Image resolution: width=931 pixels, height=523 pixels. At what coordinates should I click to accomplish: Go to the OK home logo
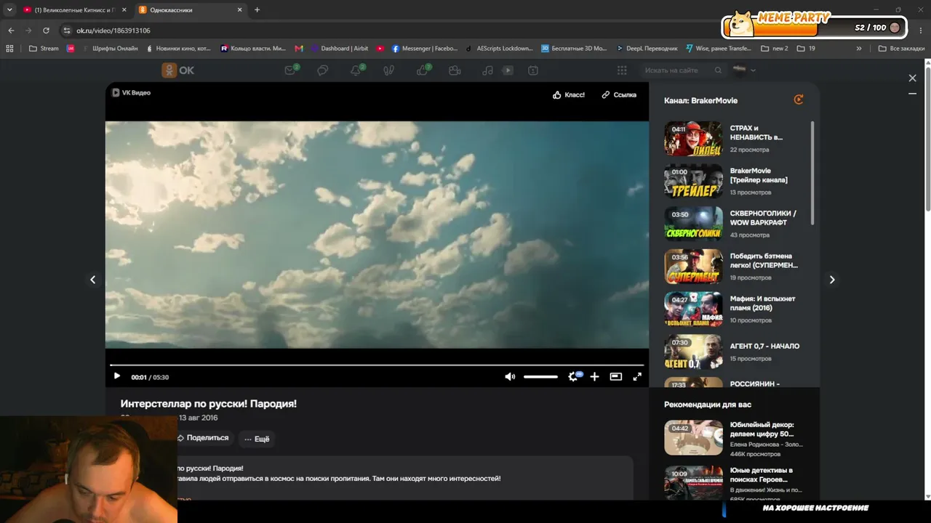[x=178, y=70]
